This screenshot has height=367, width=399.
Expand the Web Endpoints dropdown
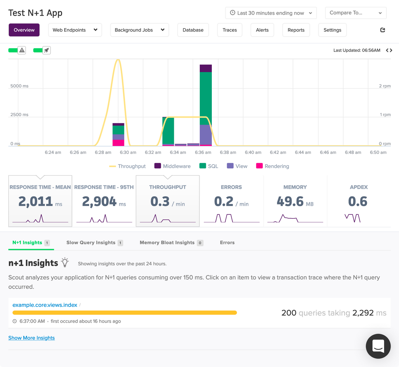coord(75,30)
